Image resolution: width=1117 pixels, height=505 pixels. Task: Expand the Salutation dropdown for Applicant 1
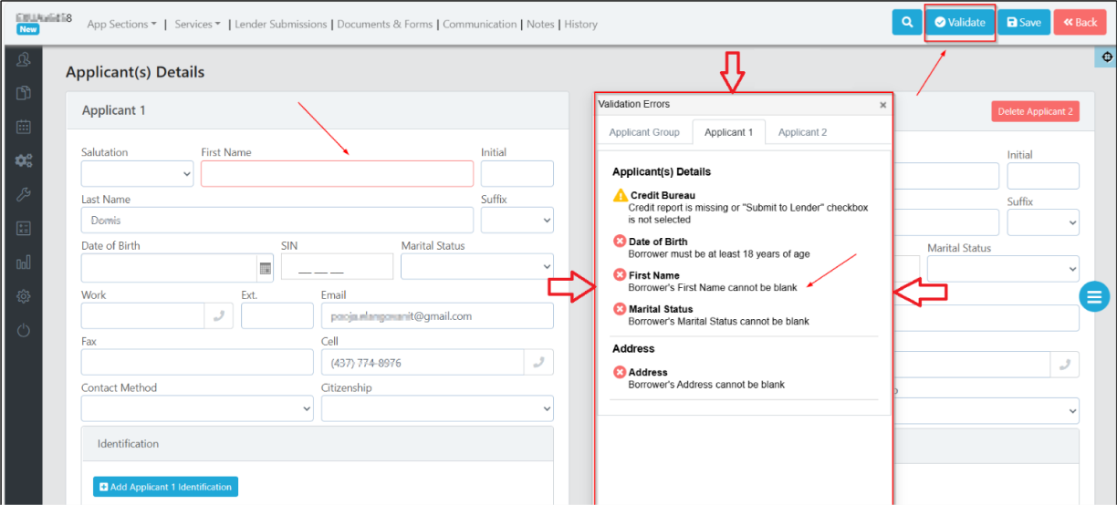[x=137, y=173]
